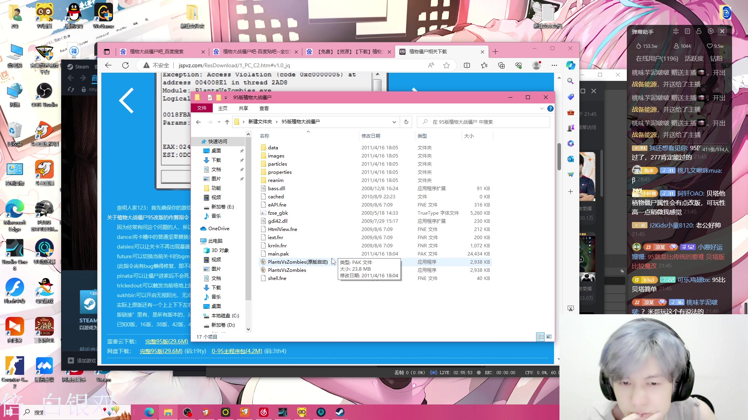
Task: Go back in File Explorer
Action: [x=198, y=122]
